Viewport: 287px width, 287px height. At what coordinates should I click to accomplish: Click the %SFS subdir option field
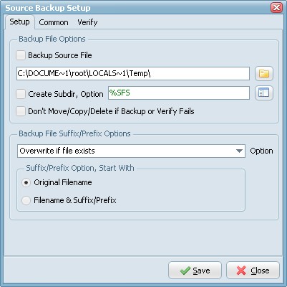179,93
